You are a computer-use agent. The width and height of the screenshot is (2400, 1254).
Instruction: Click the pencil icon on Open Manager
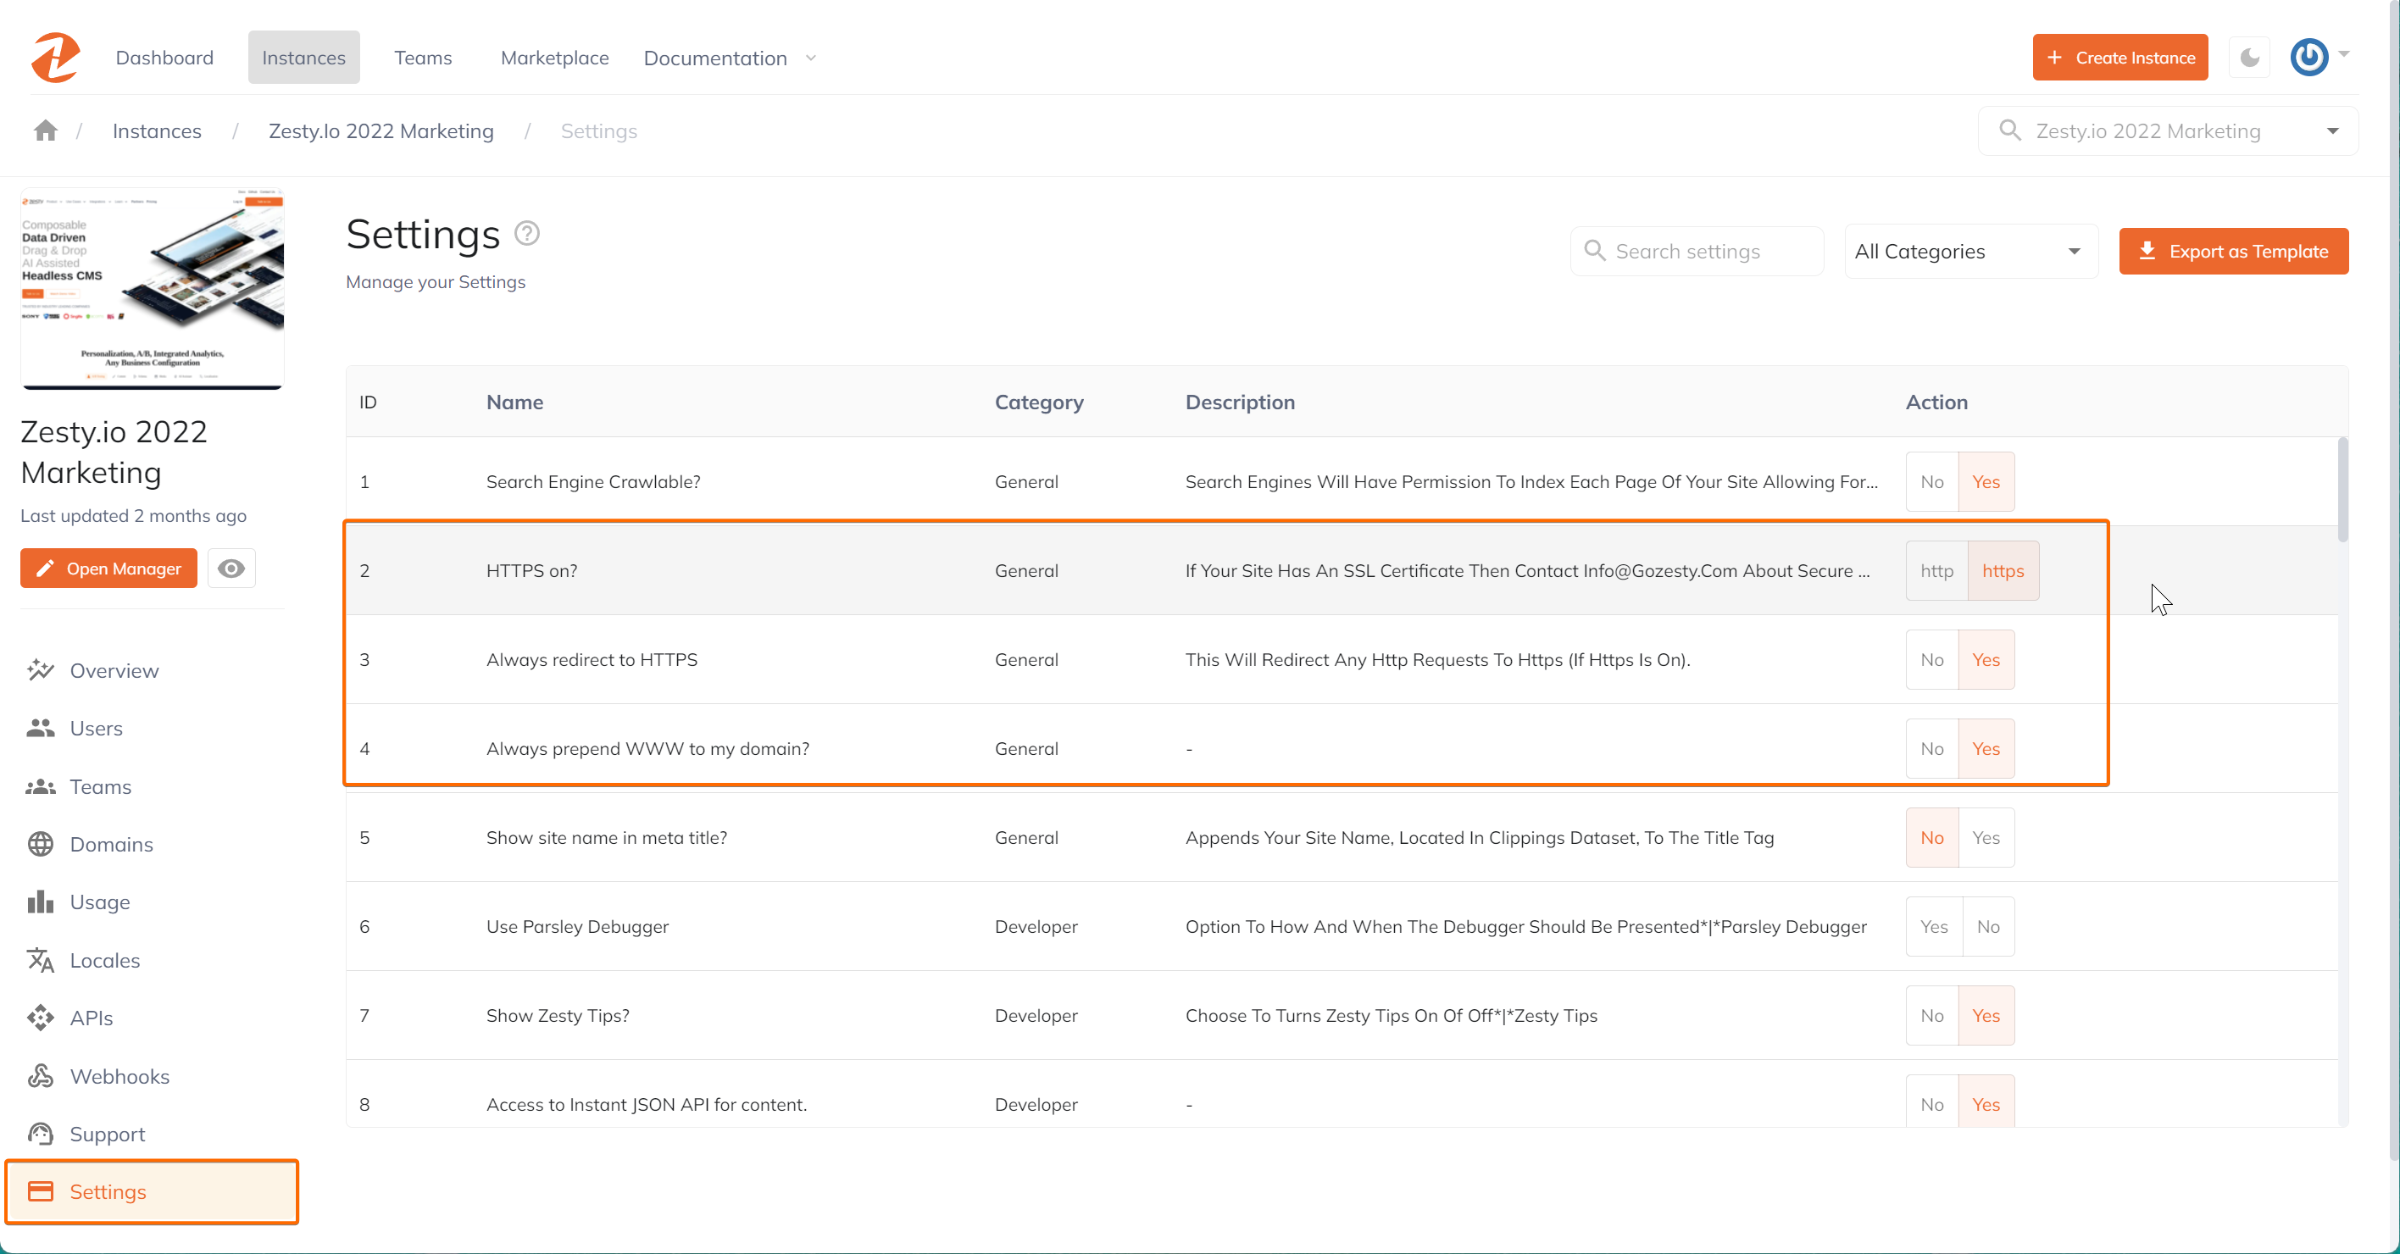pyautogui.click(x=44, y=569)
